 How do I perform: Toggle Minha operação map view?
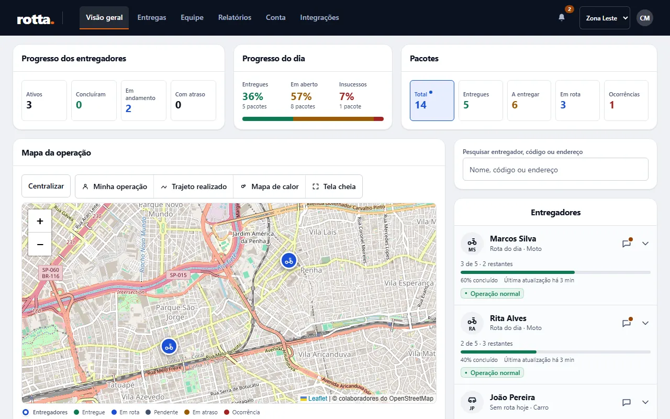point(115,186)
